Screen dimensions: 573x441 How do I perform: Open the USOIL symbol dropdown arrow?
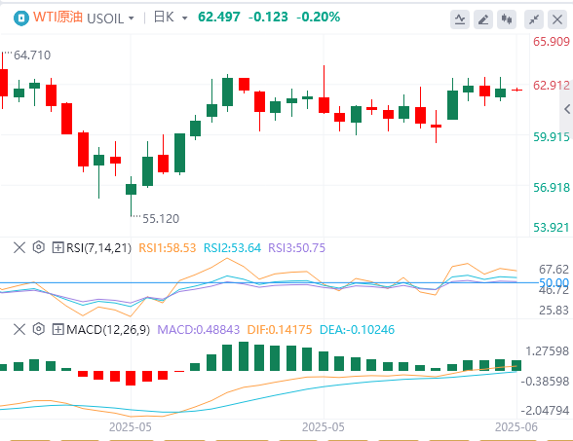point(132,18)
